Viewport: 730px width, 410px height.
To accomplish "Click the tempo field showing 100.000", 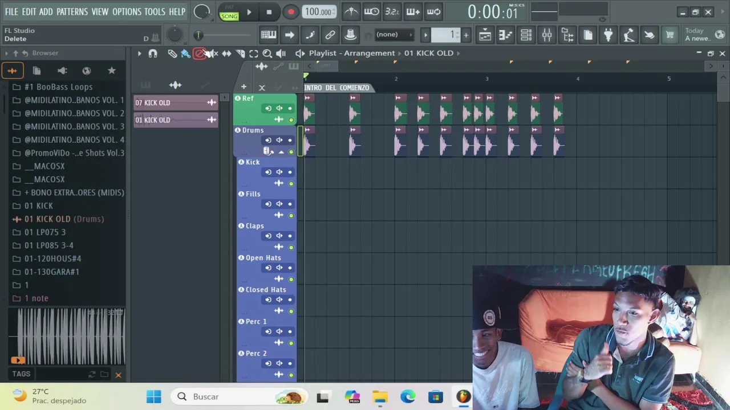I will click(x=318, y=12).
